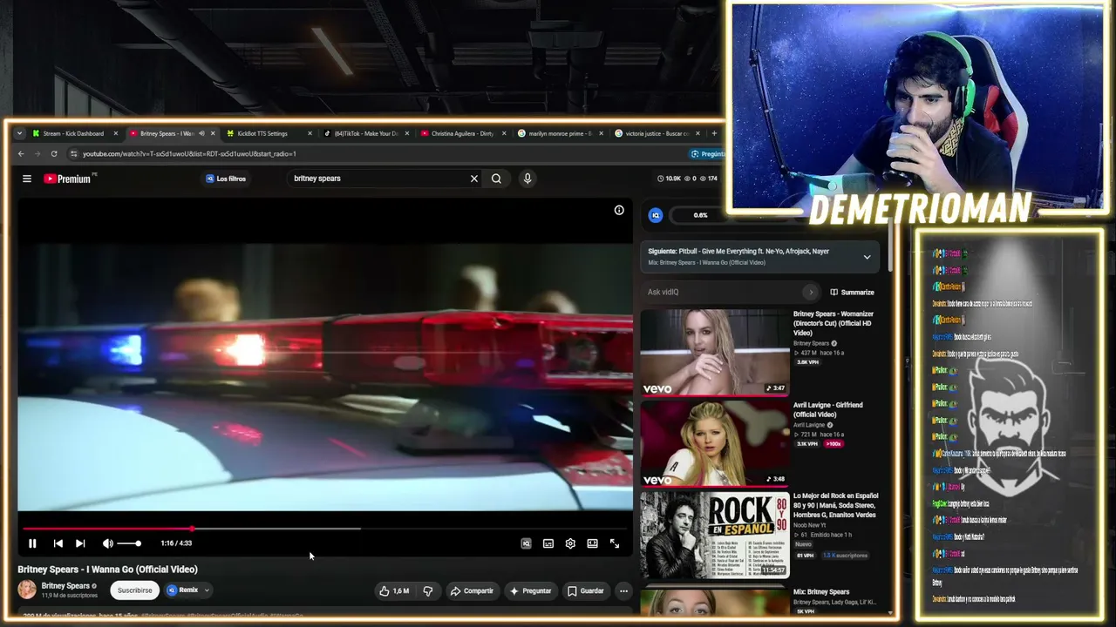Seek on the video progress bar
Screen dimensions: 1116x627
tap(324, 529)
